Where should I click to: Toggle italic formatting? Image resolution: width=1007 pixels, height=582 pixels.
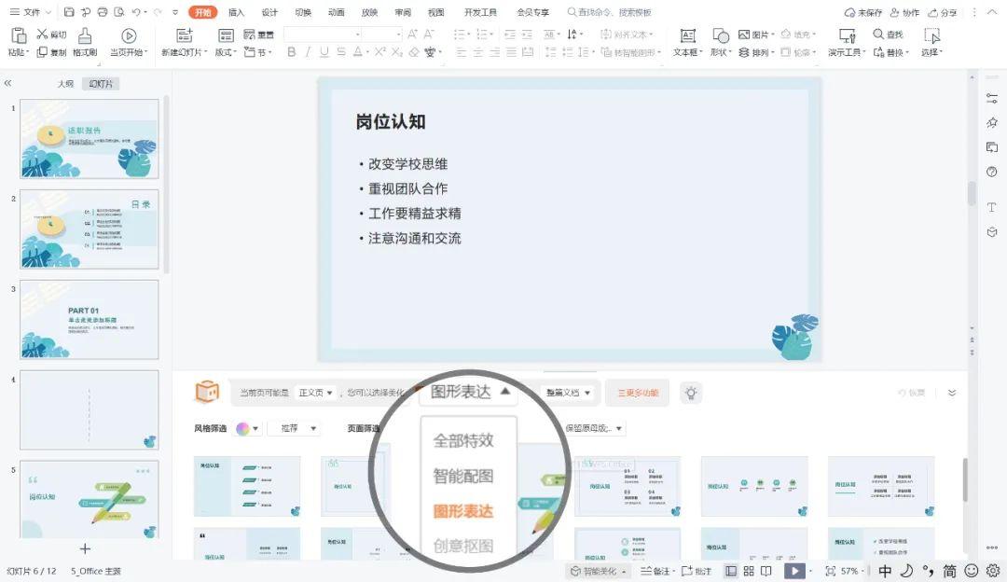click(308, 52)
